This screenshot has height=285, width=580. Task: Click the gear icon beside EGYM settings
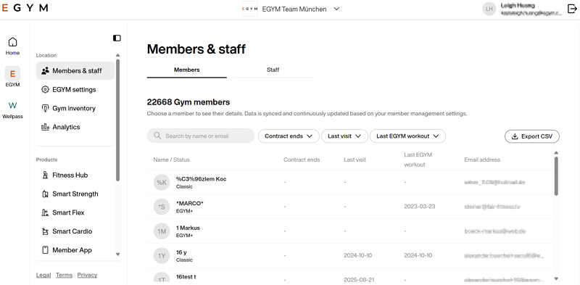click(x=45, y=90)
